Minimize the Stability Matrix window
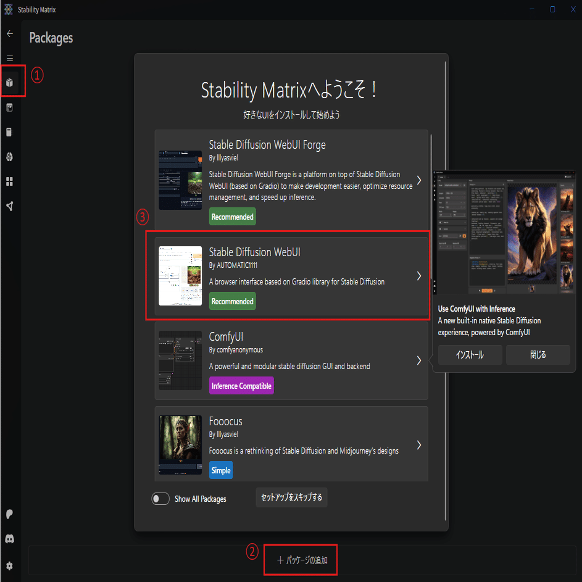The height and width of the screenshot is (582, 582). 532,9
